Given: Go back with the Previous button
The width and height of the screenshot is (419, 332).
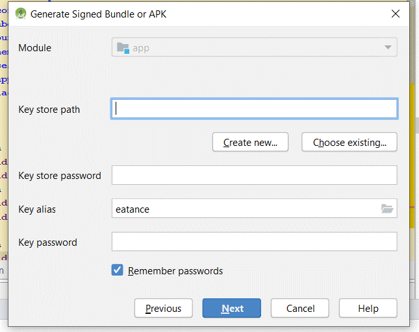Looking at the screenshot, I should (163, 309).
